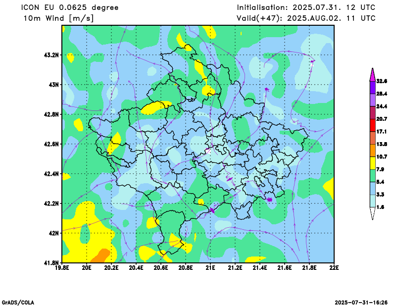
Task: Click the 42.8N latitude label
Action: click(x=51, y=114)
